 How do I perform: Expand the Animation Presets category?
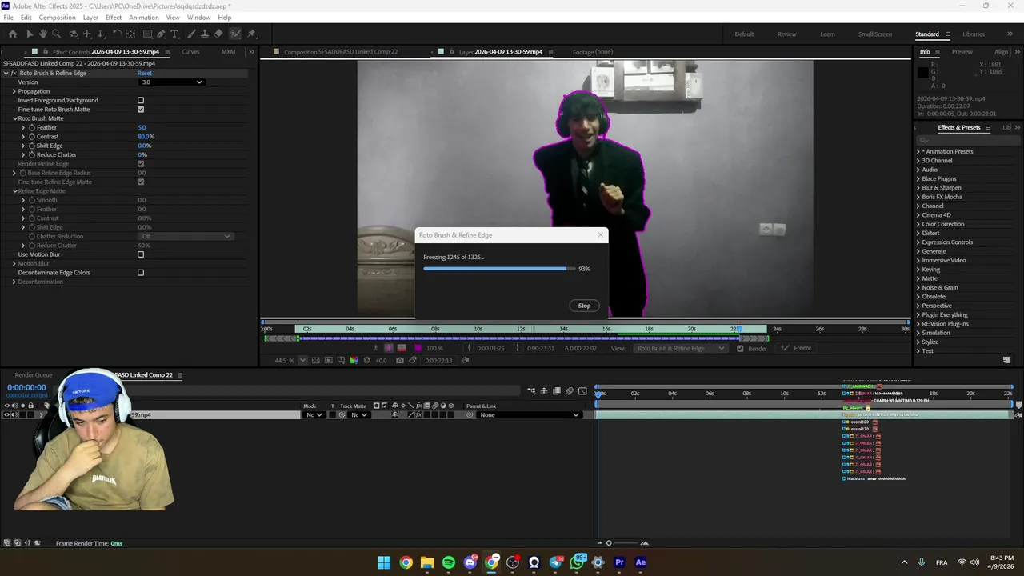[918, 151]
